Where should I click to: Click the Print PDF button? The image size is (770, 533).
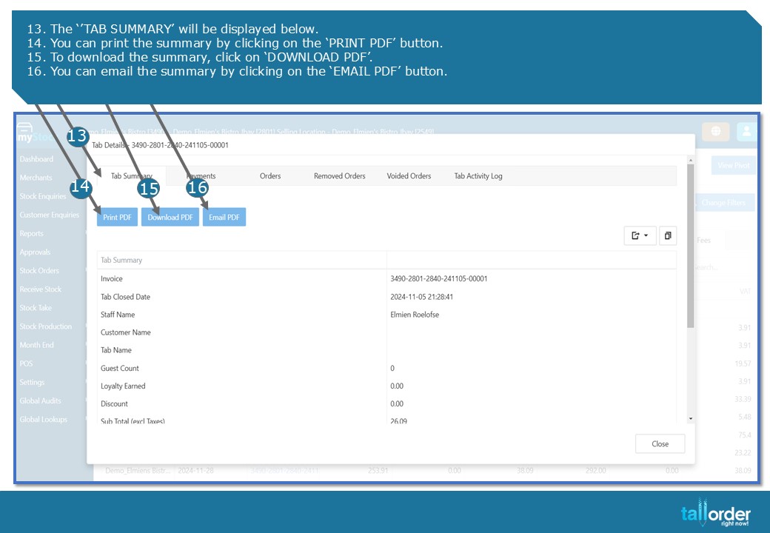[x=117, y=217]
